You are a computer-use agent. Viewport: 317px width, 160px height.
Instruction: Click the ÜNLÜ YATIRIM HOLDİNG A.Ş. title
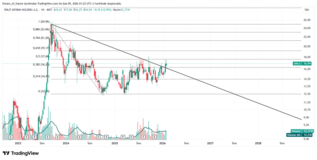tap(21, 10)
